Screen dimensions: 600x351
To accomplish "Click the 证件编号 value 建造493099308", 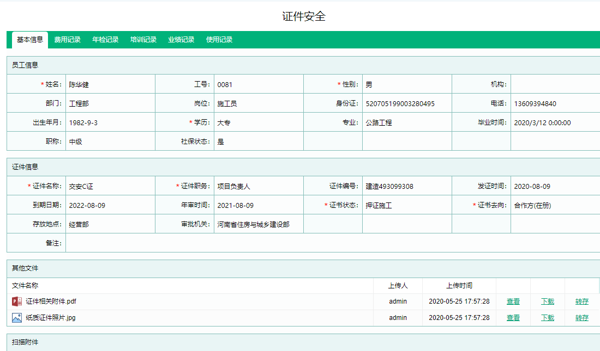I will pos(389,187).
